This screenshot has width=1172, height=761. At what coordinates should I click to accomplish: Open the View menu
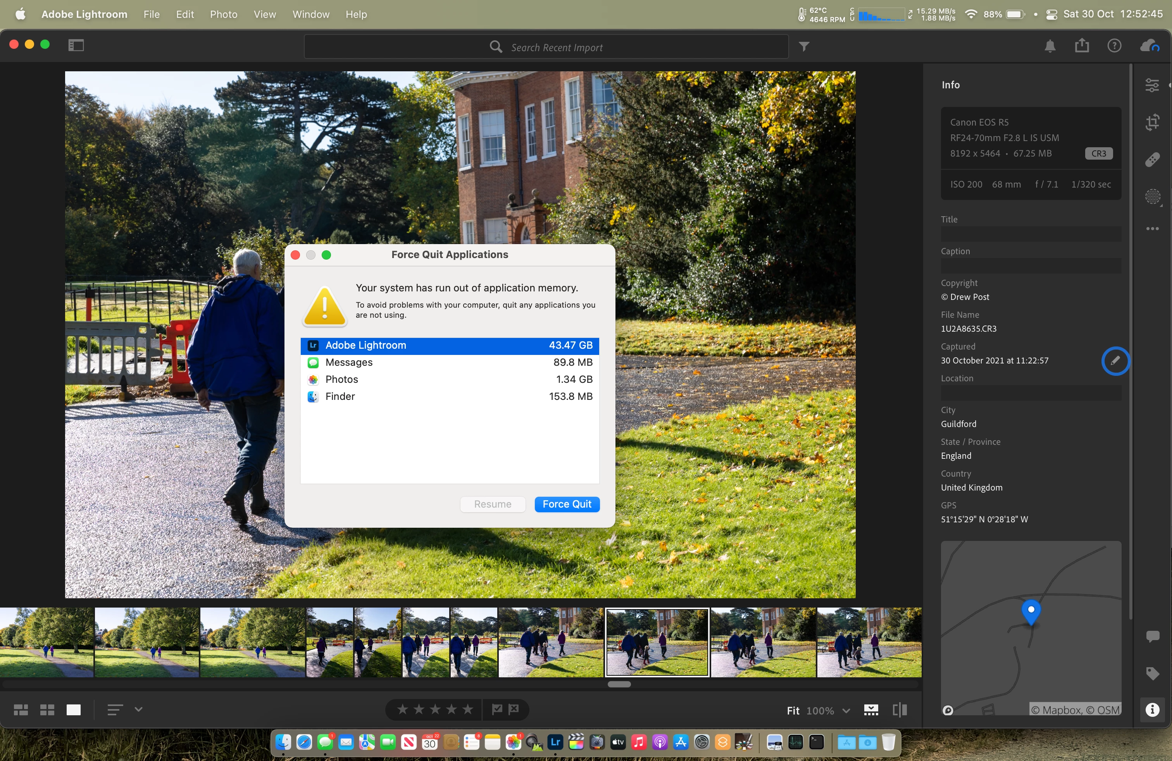(x=264, y=14)
